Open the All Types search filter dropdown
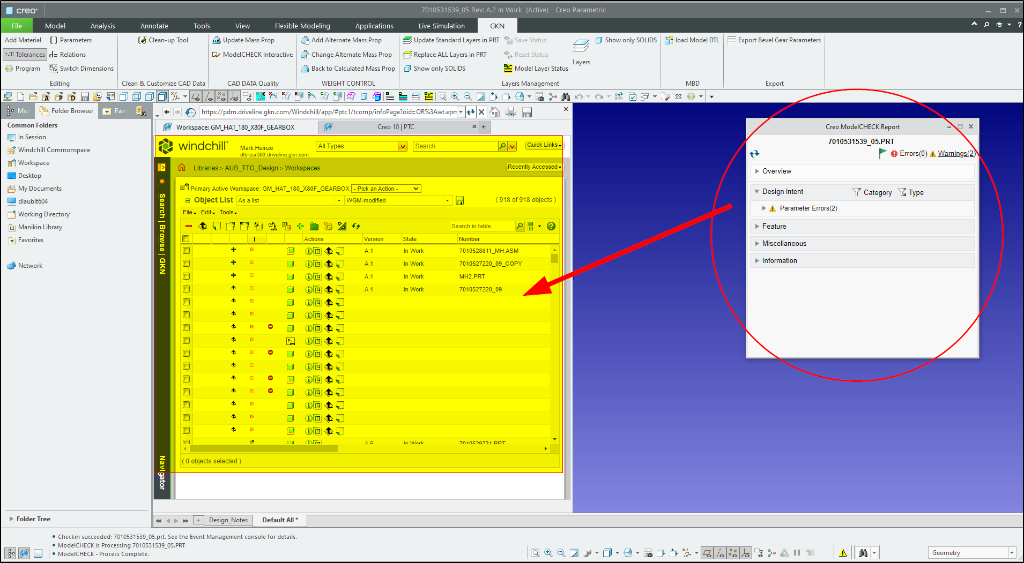Viewport: 1024px width, 563px height. [360, 146]
